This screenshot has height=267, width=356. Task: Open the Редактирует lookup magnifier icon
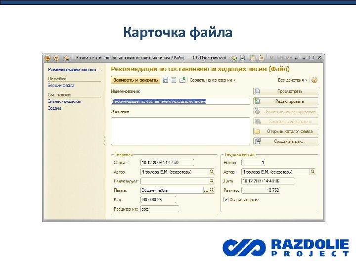tap(212, 181)
